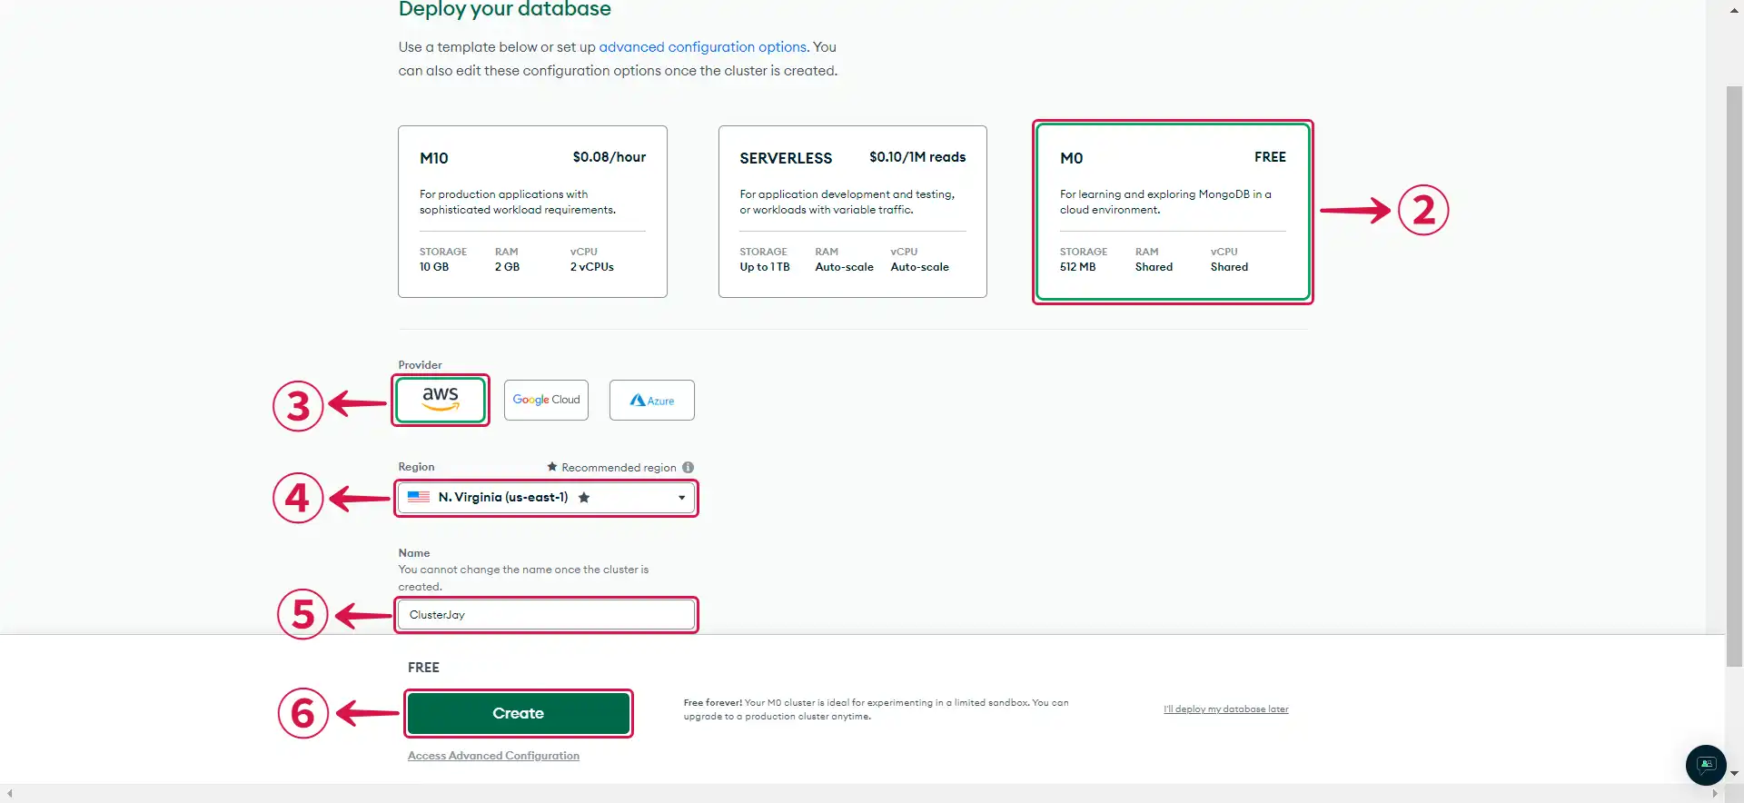The height and width of the screenshot is (803, 1744).
Task: Click the vertical scrollbar down arrow
Action: (1734, 774)
